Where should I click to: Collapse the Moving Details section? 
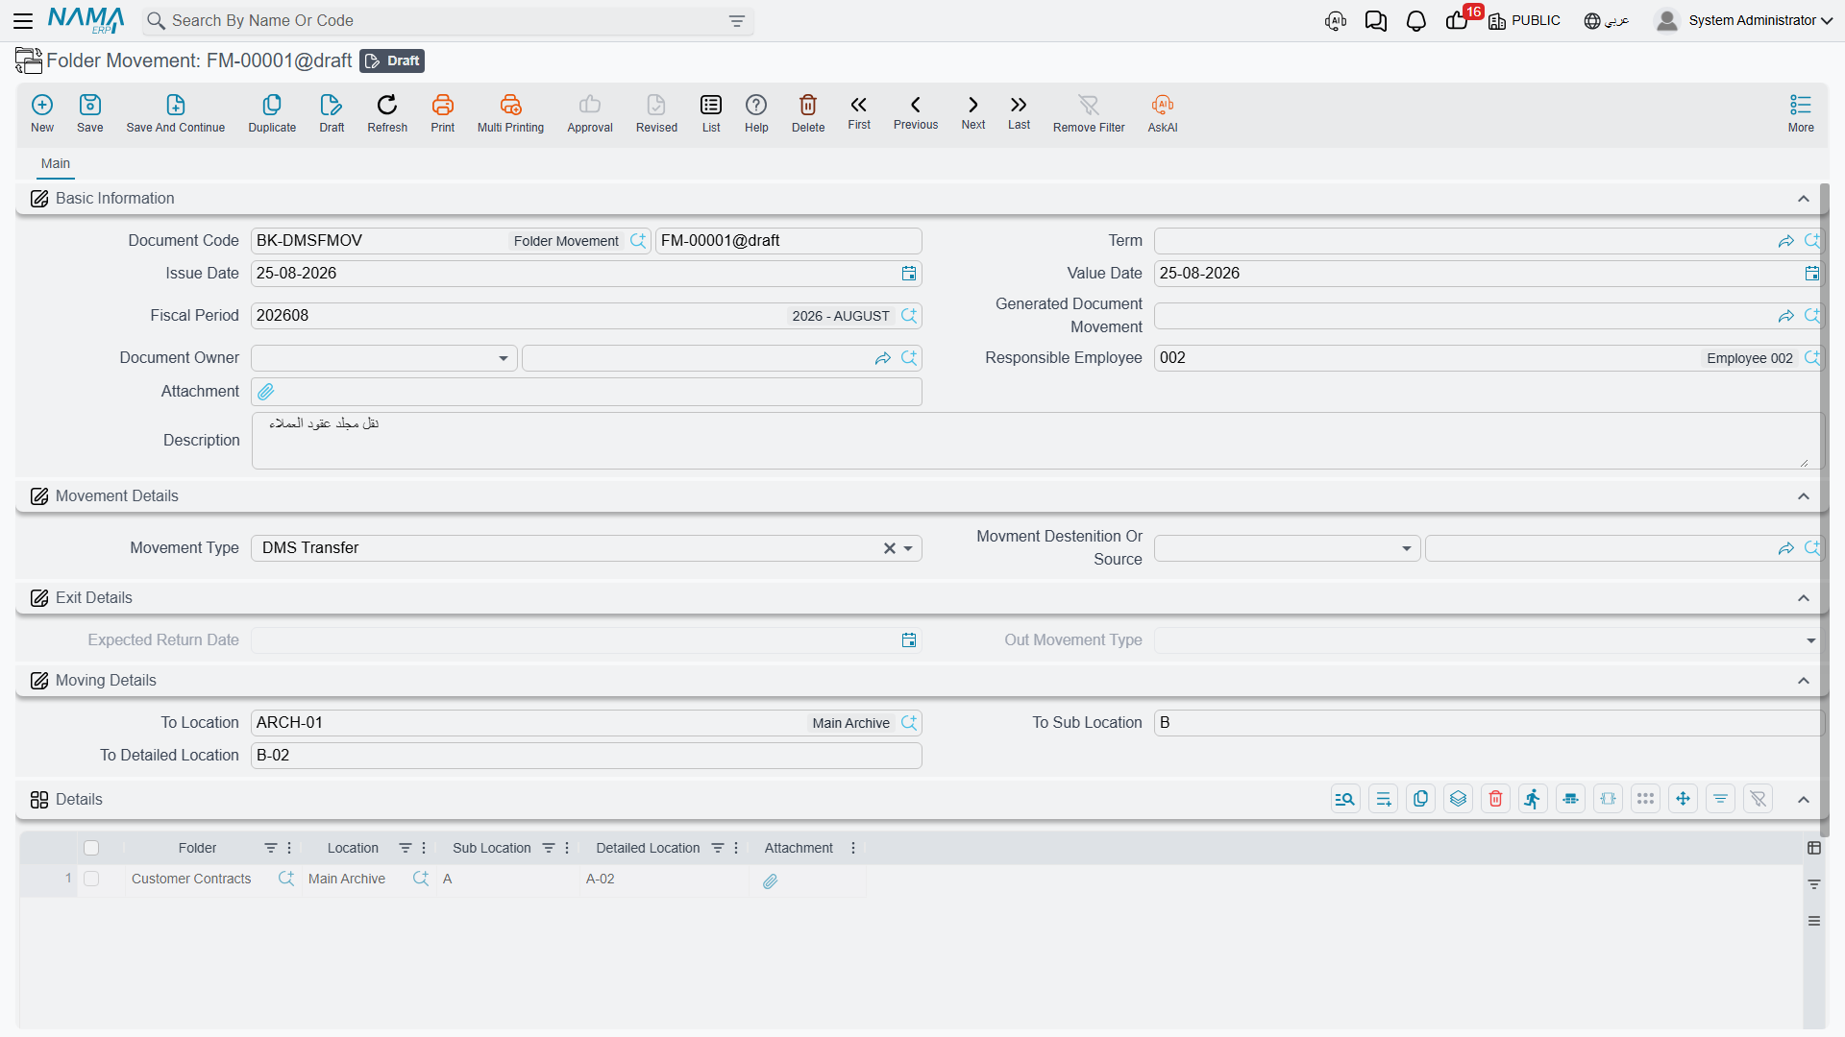1804,681
